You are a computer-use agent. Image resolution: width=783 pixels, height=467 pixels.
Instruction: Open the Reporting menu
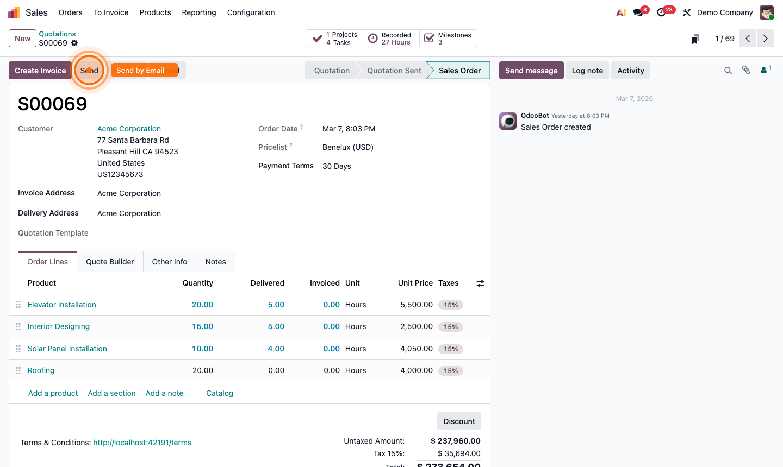pyautogui.click(x=199, y=12)
